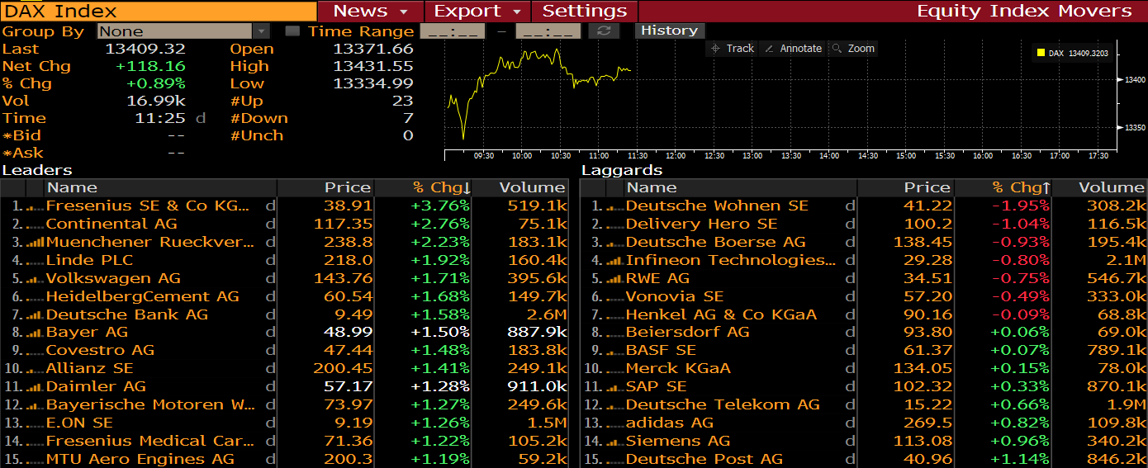Screen dimensions: 1148x468
Task: Click the bar icon beside Siemens AG
Action: [x=615, y=442]
